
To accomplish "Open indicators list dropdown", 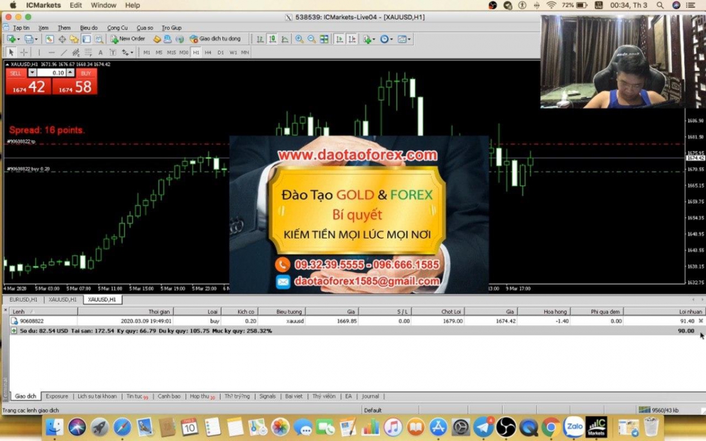I will 369,39.
